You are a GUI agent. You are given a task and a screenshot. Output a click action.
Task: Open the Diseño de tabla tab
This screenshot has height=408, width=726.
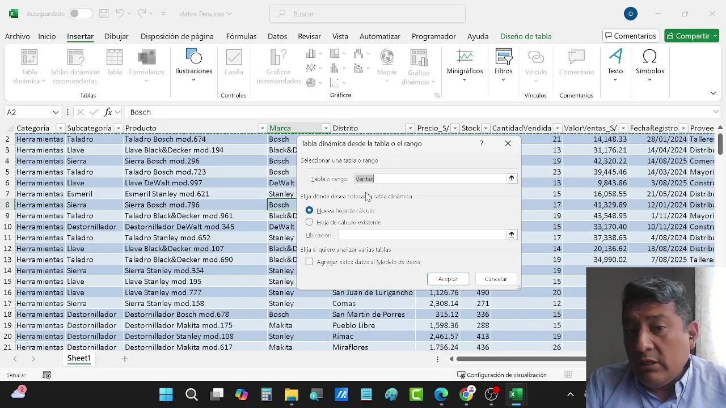click(526, 36)
